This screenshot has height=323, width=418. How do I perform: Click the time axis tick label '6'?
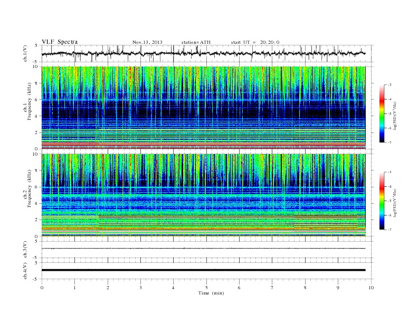point(239,288)
